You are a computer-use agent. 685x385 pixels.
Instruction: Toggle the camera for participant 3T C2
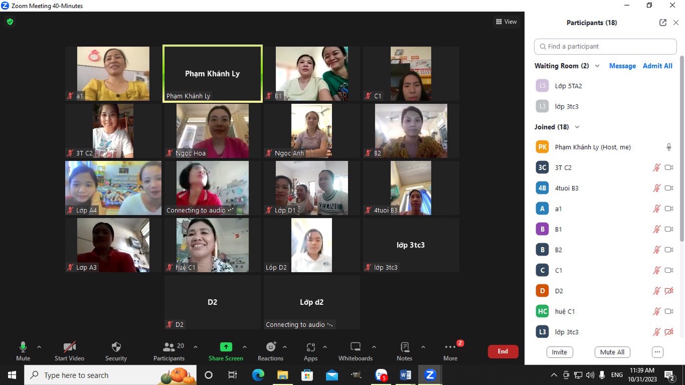coord(668,167)
